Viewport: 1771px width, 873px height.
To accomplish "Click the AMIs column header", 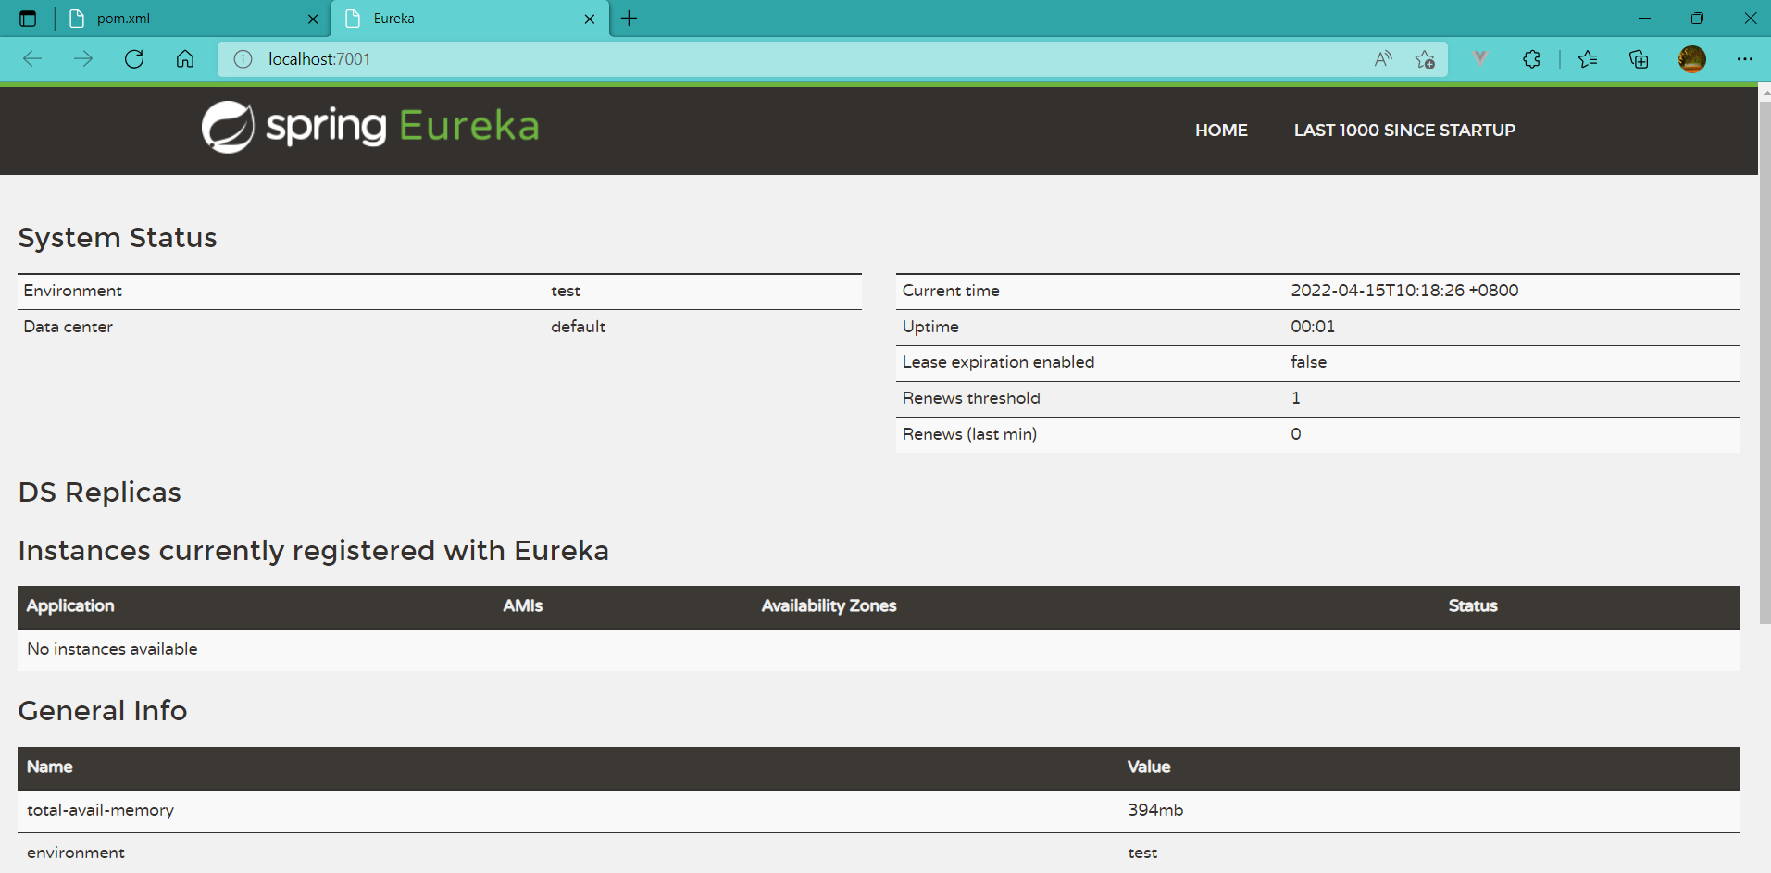I will 523,606.
